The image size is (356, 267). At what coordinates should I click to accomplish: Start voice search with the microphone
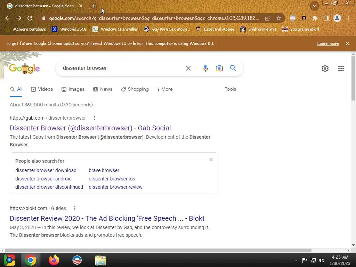click(x=205, y=68)
